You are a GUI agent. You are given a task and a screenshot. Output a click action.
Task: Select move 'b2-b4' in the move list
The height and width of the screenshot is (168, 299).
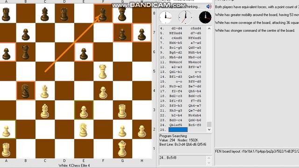pos(177,115)
